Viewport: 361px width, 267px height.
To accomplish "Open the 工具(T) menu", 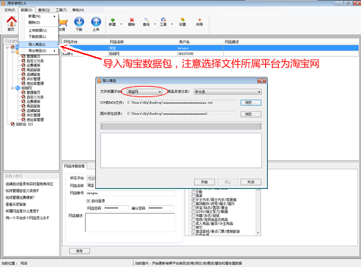I will pyautogui.click(x=61, y=10).
